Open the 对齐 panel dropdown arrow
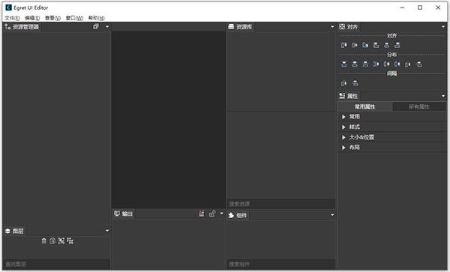Image resolution: width=450 pixels, height=272 pixels. click(x=443, y=27)
